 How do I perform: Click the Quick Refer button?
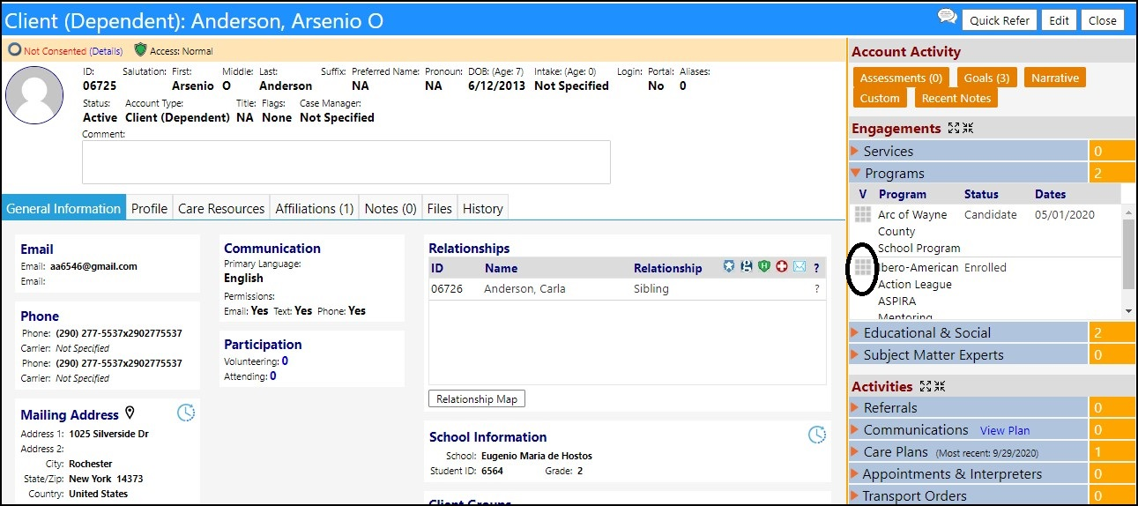tap(1000, 20)
